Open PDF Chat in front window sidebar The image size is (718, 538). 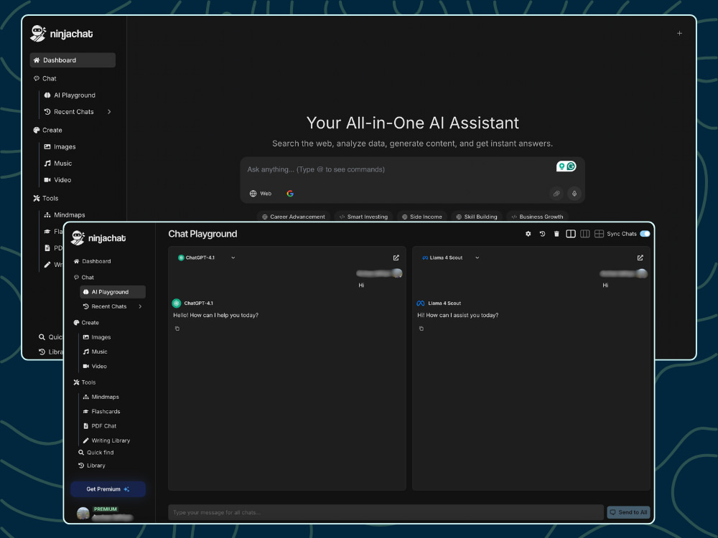(x=99, y=426)
